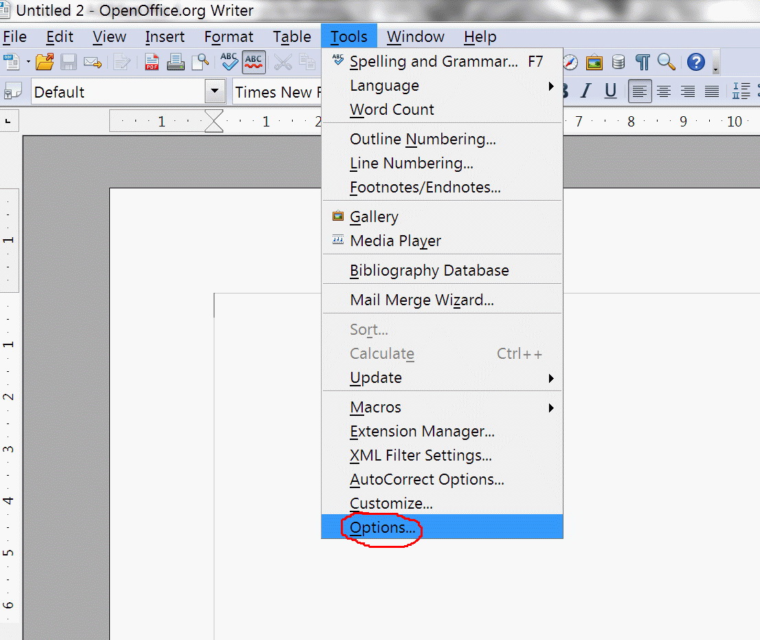Viewport: 760px width, 640px height.
Task: Click the Zoom magnifier icon
Action: [667, 62]
